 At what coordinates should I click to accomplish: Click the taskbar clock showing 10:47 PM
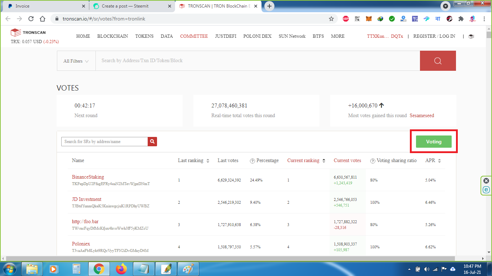coord(472,269)
